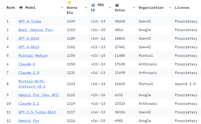The height and width of the screenshot is (124, 201).
Task: Sort by Model using its sort arrows
Action: tap(62, 7)
